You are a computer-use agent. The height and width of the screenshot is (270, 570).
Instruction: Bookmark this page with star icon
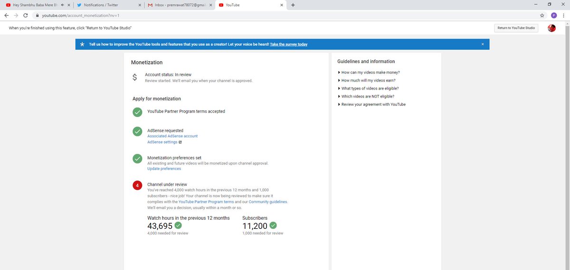542,15
